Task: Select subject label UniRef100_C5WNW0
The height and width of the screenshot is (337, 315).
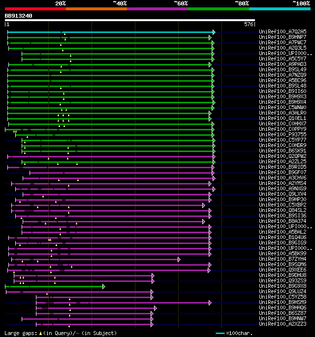Action: pyautogui.click(x=283, y=107)
